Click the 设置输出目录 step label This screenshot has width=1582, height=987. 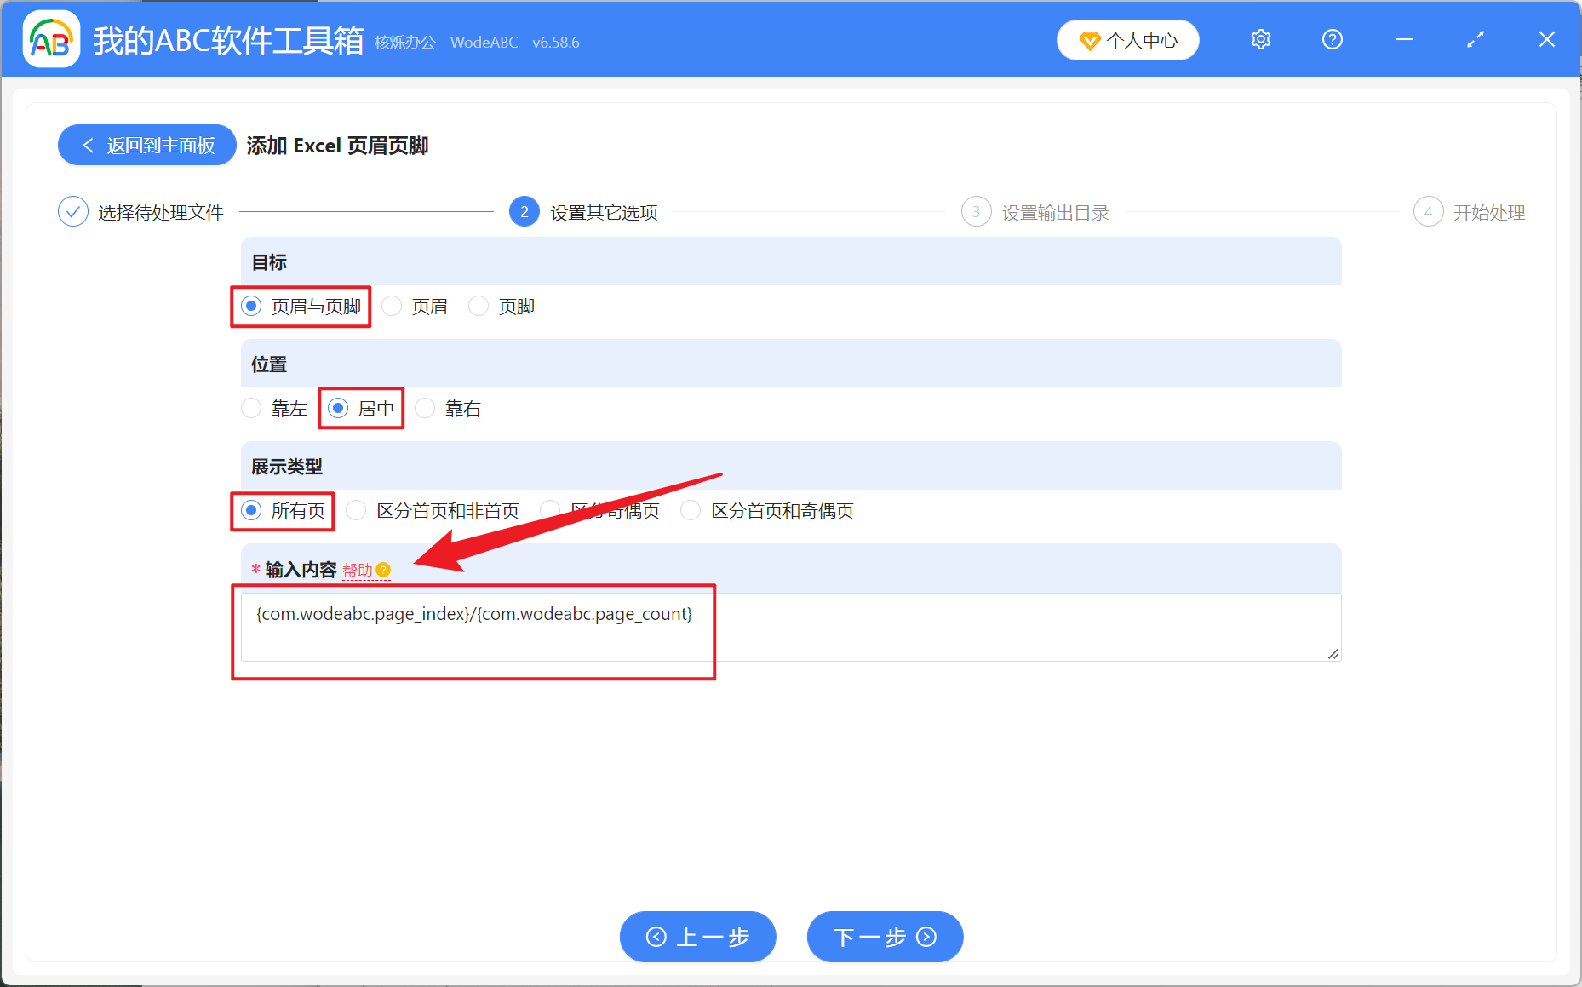click(1056, 212)
